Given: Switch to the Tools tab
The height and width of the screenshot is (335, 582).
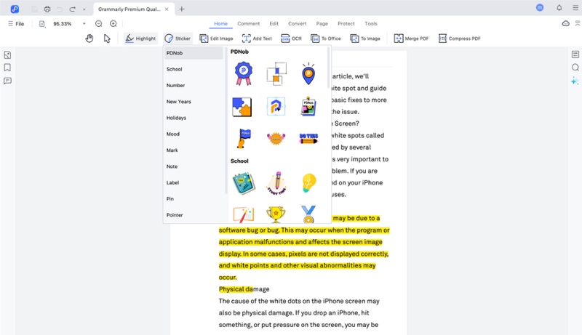Looking at the screenshot, I should (x=371, y=24).
